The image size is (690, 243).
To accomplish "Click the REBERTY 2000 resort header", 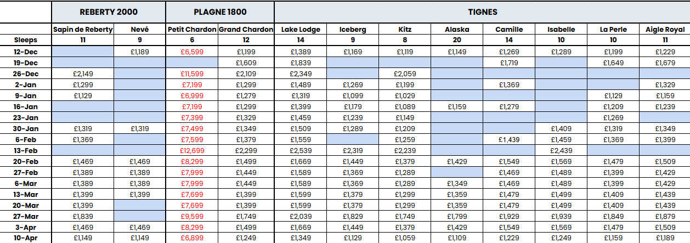I will pyautogui.click(x=109, y=12).
